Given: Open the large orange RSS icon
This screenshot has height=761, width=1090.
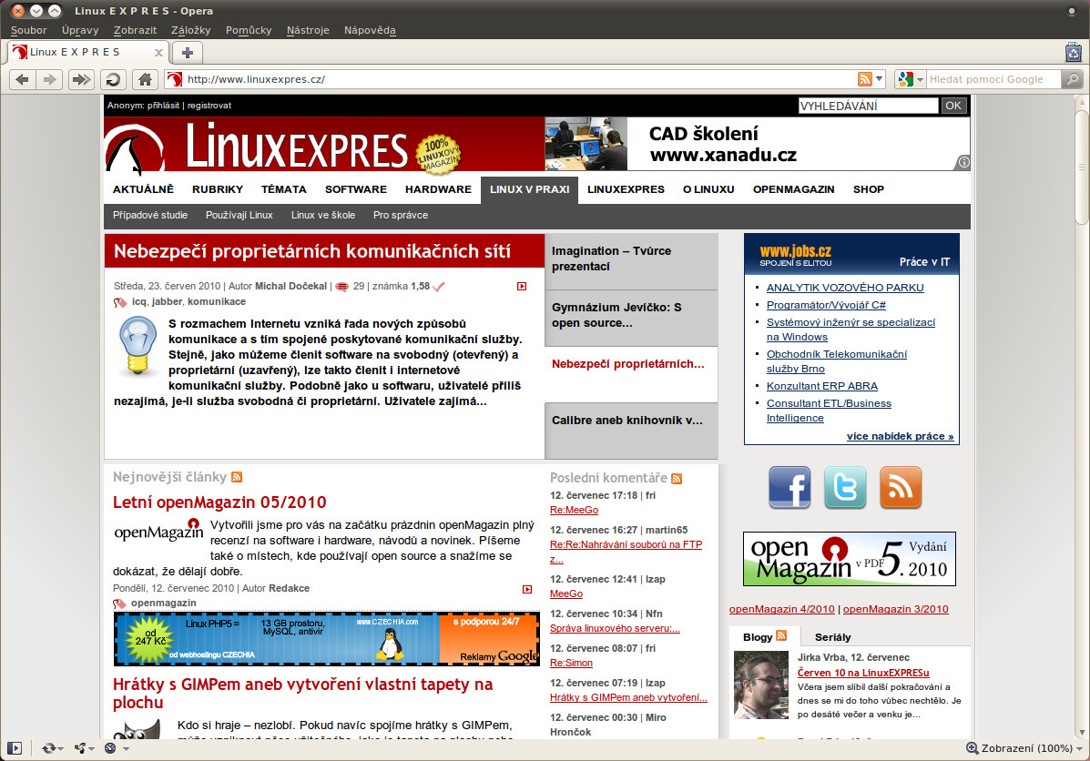Looking at the screenshot, I should [x=901, y=487].
